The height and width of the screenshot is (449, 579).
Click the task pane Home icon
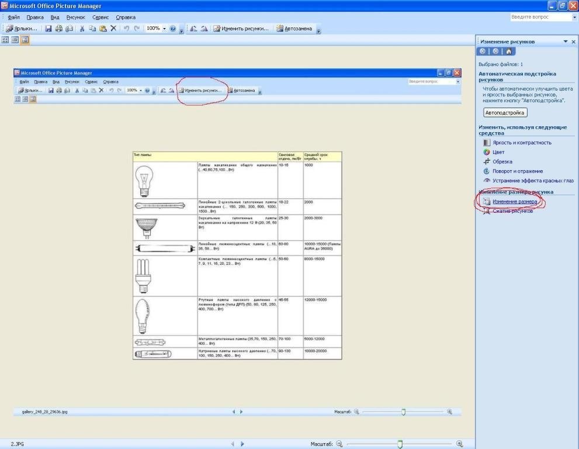tap(508, 51)
